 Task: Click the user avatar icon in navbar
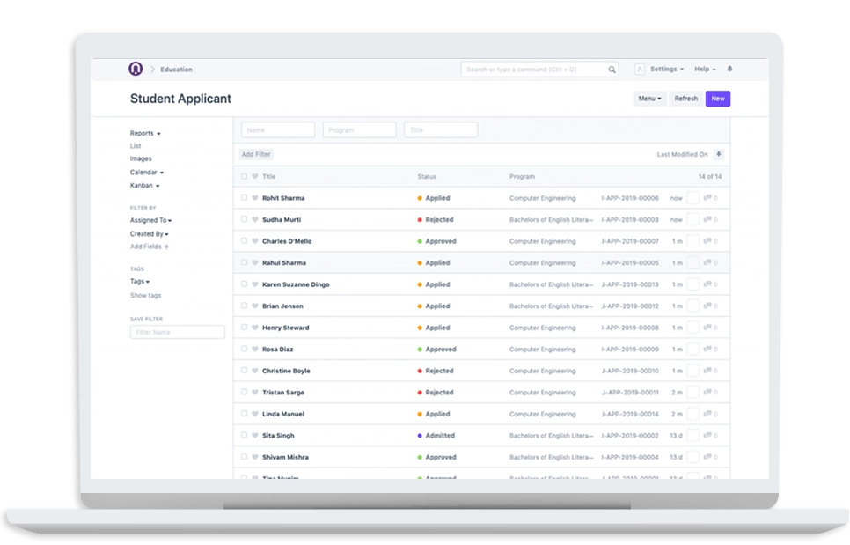(640, 69)
